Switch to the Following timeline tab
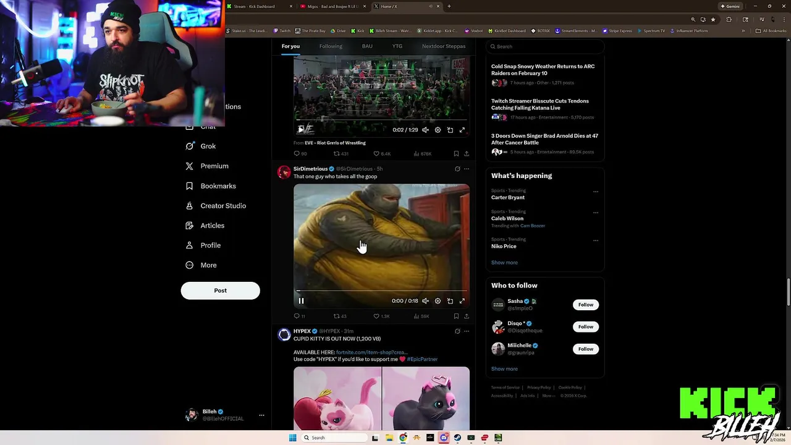This screenshot has width=791, height=445. point(331,46)
